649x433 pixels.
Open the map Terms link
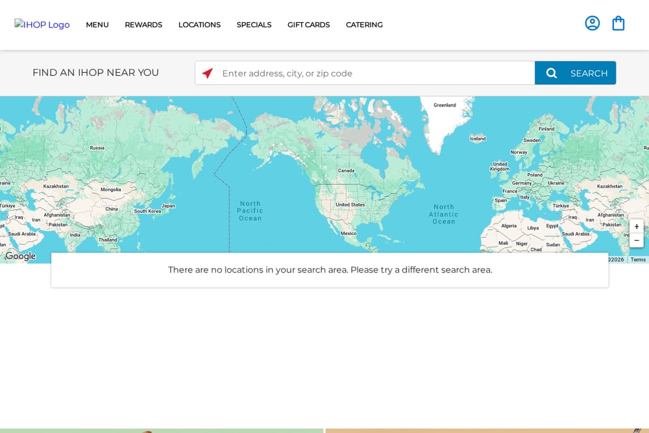(x=638, y=260)
